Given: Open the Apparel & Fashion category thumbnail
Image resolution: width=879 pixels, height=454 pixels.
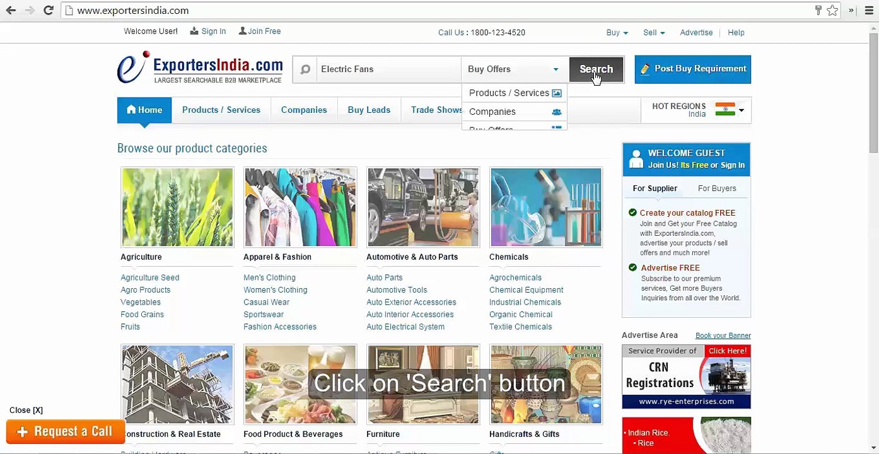Looking at the screenshot, I should click(x=300, y=207).
